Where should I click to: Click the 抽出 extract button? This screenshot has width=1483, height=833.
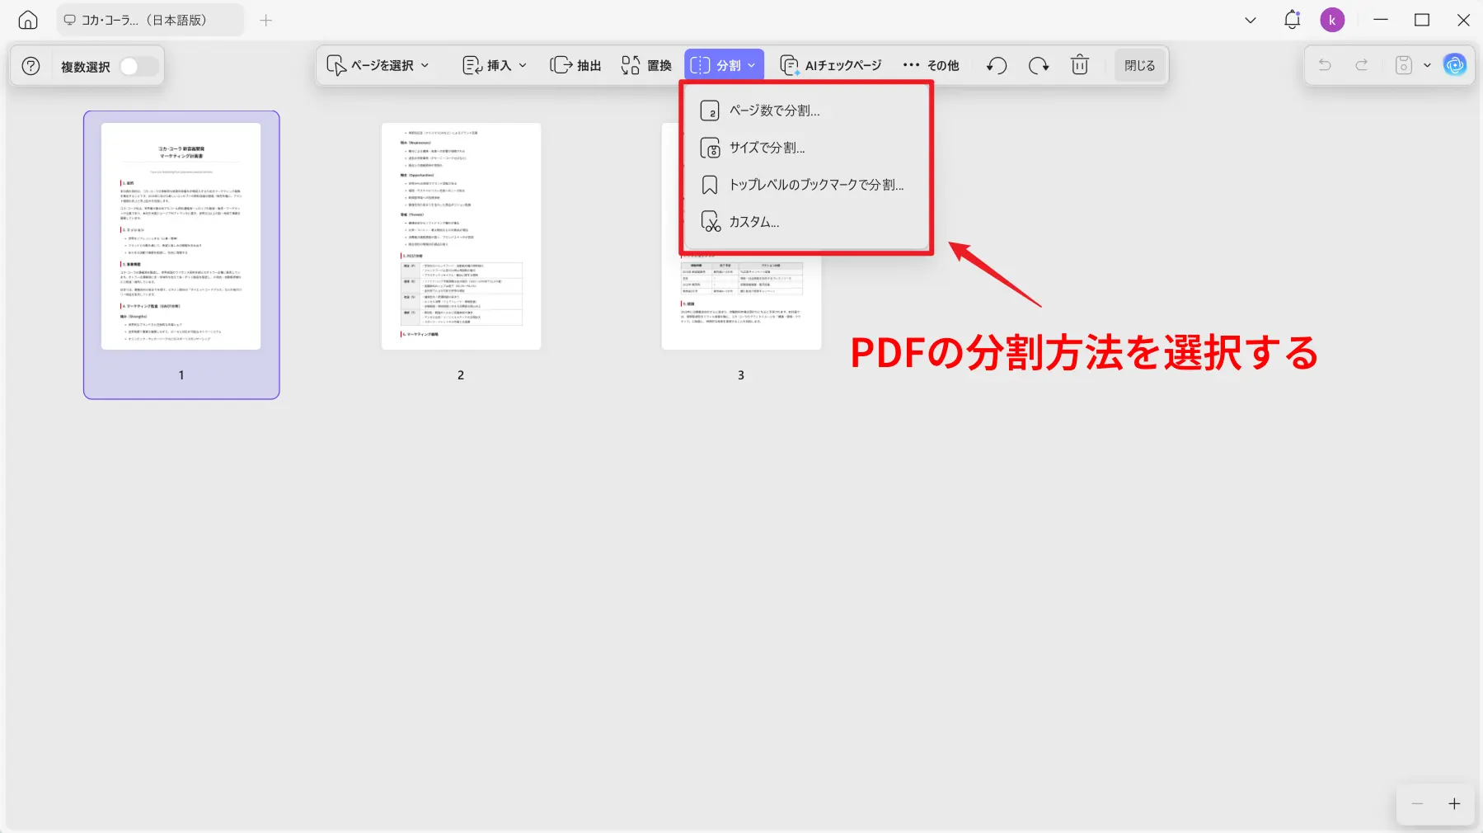tap(575, 65)
